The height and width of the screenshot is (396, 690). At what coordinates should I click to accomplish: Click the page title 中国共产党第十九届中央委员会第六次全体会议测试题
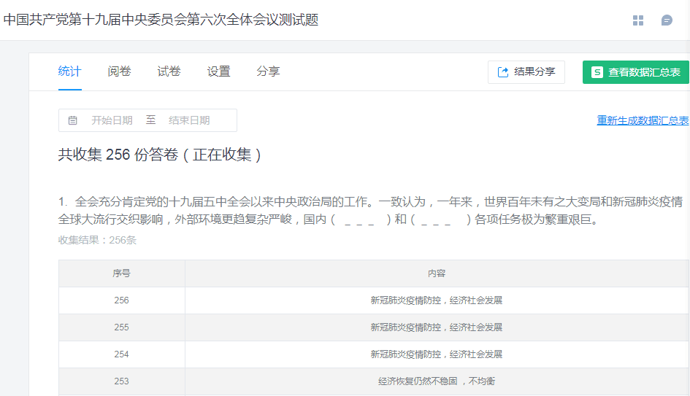coord(161,20)
